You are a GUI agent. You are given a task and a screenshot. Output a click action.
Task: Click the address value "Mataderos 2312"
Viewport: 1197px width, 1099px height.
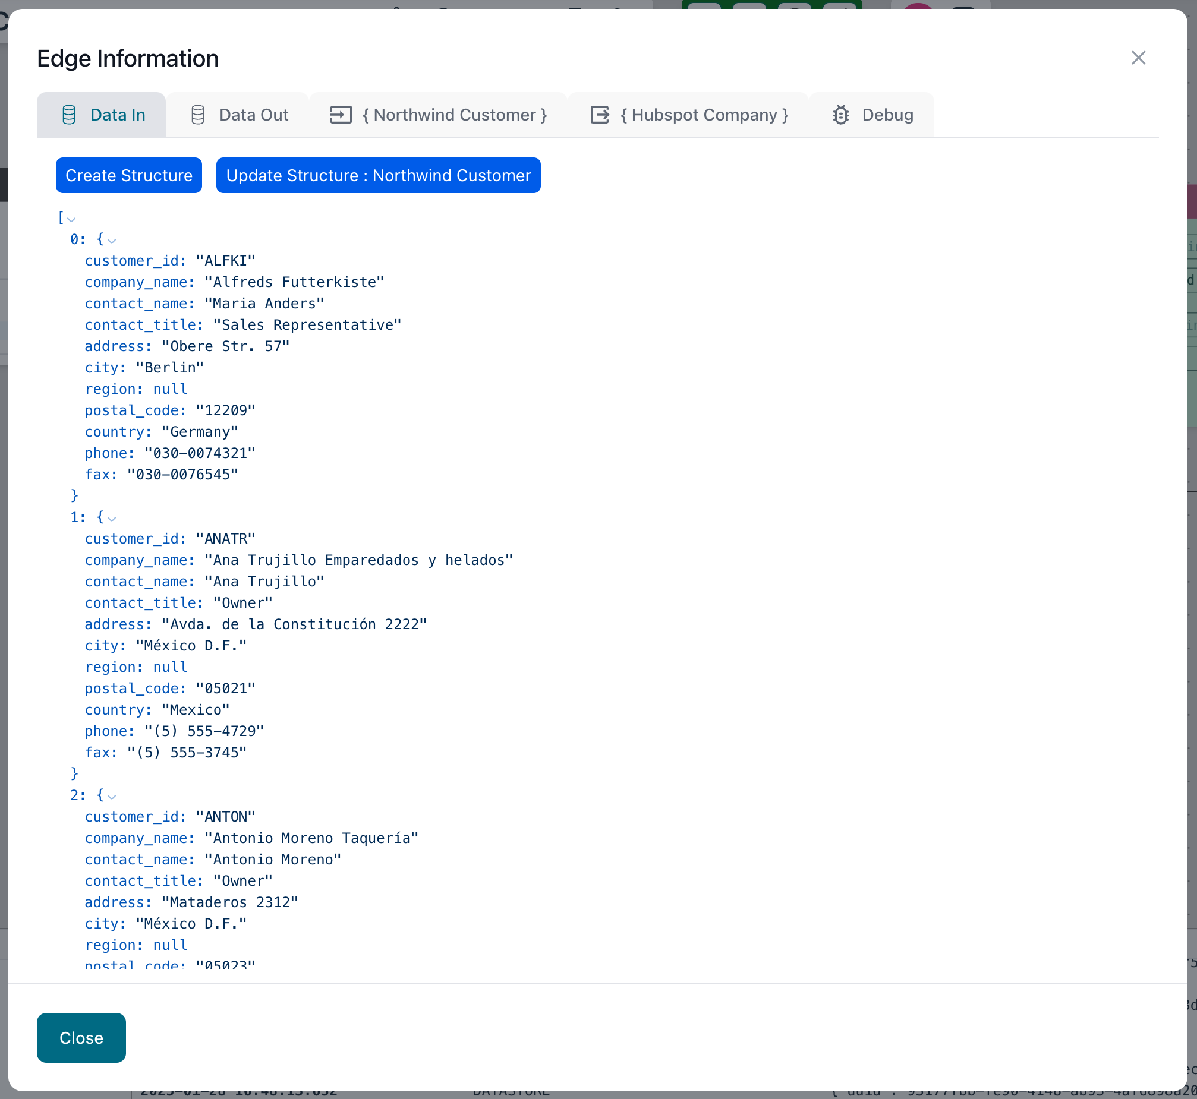[x=229, y=903]
